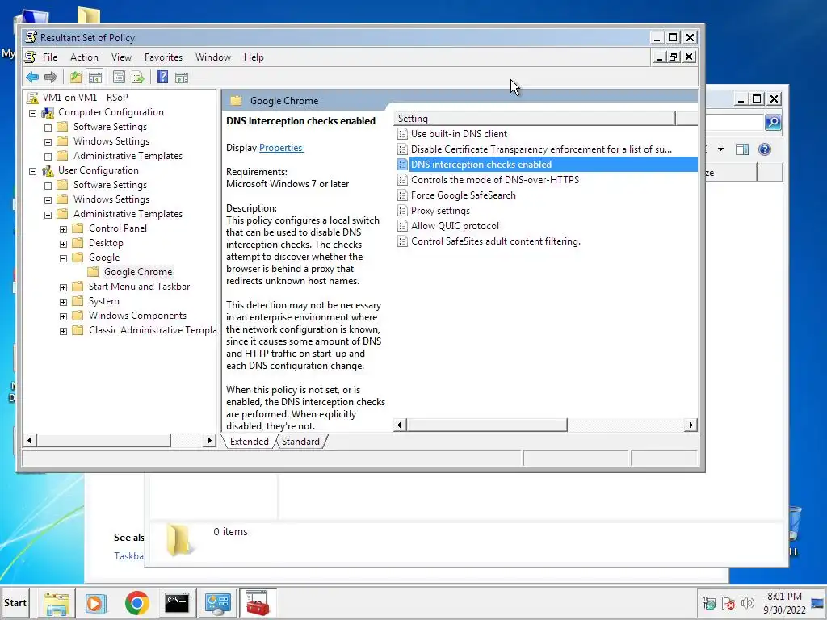Screen dimensions: 827x620
Task: Click the Start button
Action: [x=15, y=602]
